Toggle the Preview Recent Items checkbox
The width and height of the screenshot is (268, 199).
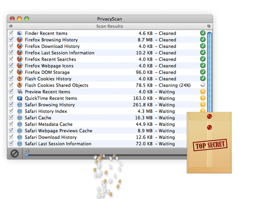11,91
